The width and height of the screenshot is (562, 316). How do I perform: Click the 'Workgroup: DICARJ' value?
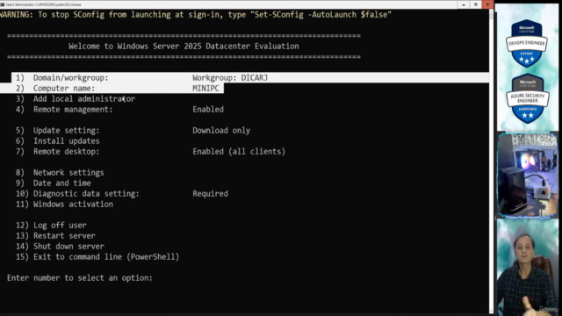(x=230, y=78)
